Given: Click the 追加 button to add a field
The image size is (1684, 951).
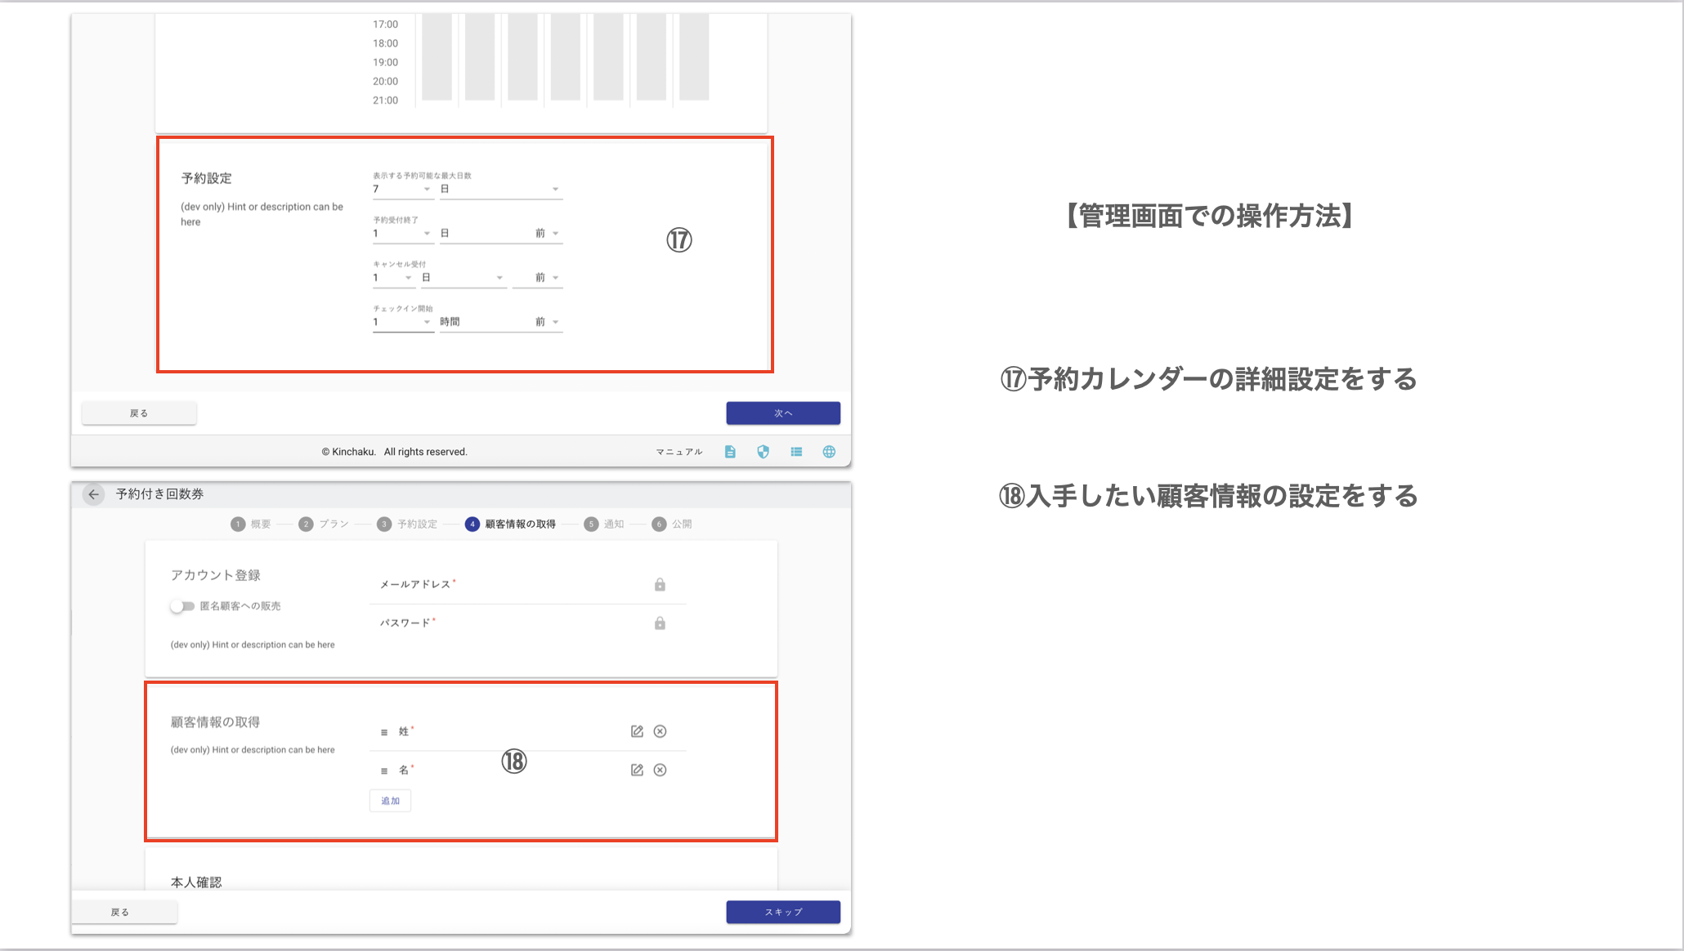Looking at the screenshot, I should pyautogui.click(x=390, y=801).
